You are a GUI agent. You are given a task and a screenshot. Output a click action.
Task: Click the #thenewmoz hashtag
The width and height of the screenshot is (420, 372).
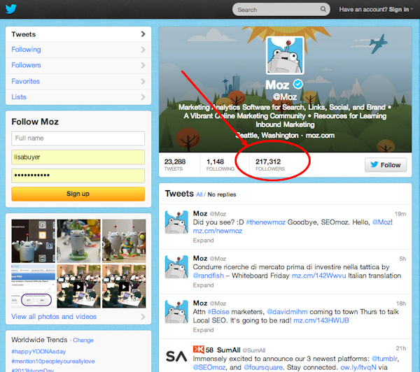tap(266, 222)
